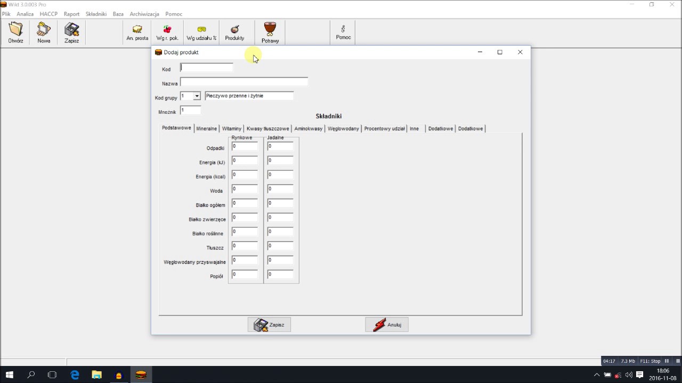Open the Produkty products icon
Viewport: 682px width, 383px height.
pos(234,32)
